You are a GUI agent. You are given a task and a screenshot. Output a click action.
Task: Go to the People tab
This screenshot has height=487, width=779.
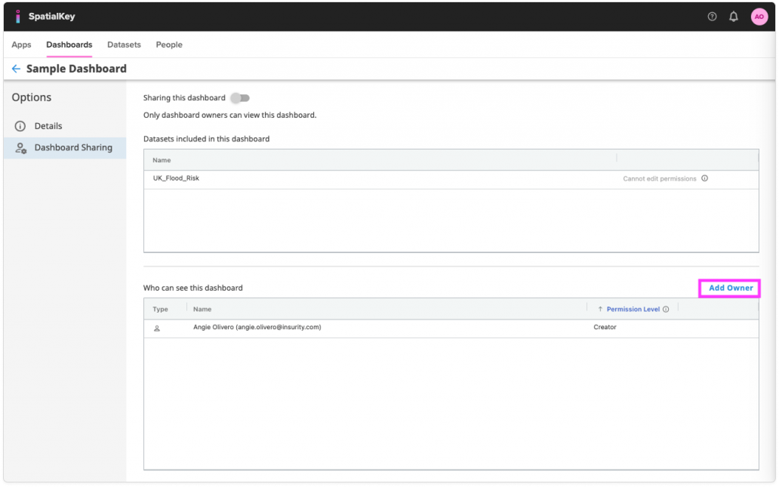tap(168, 45)
